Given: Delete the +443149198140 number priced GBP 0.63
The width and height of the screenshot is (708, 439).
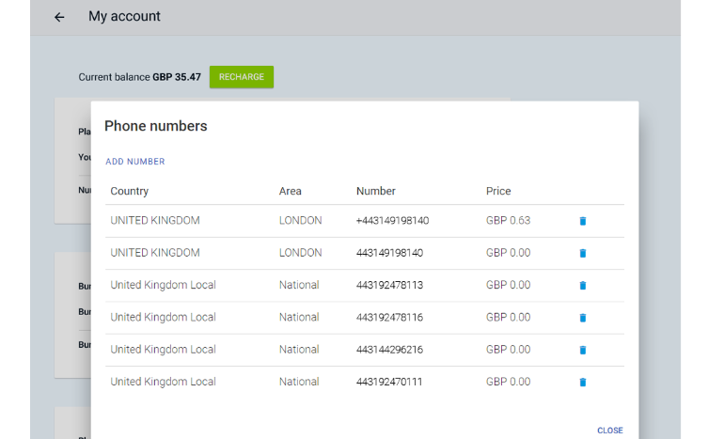Looking at the screenshot, I should [582, 221].
